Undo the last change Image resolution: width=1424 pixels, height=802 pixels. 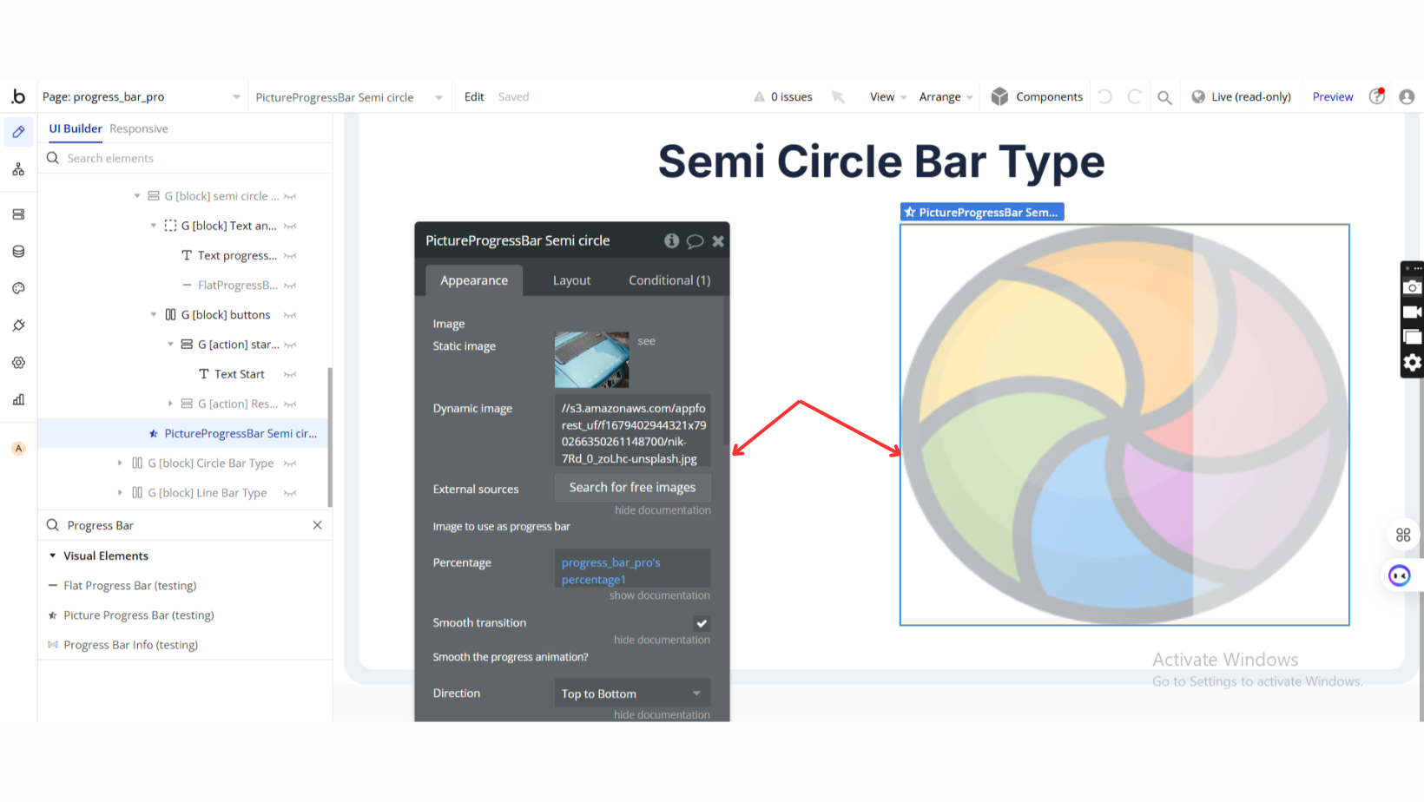pyautogui.click(x=1104, y=96)
